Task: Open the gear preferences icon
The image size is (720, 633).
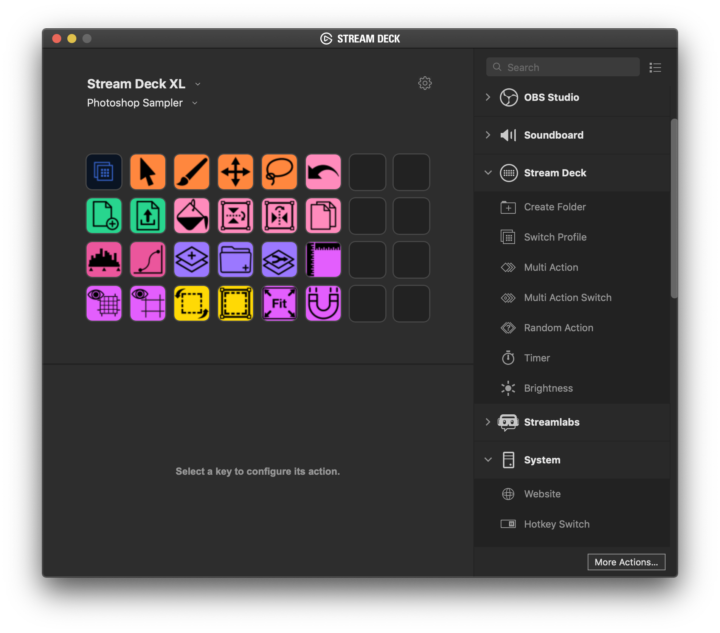Action: [x=425, y=83]
